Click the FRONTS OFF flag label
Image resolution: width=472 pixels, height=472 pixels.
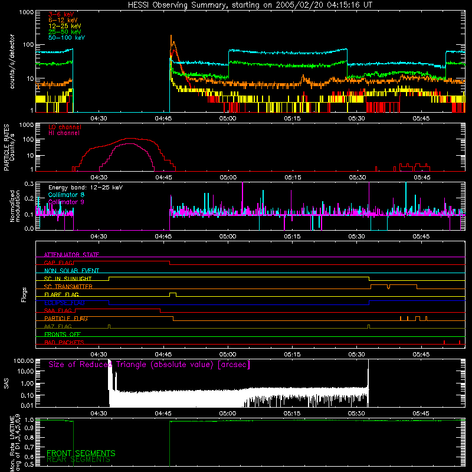point(63,334)
